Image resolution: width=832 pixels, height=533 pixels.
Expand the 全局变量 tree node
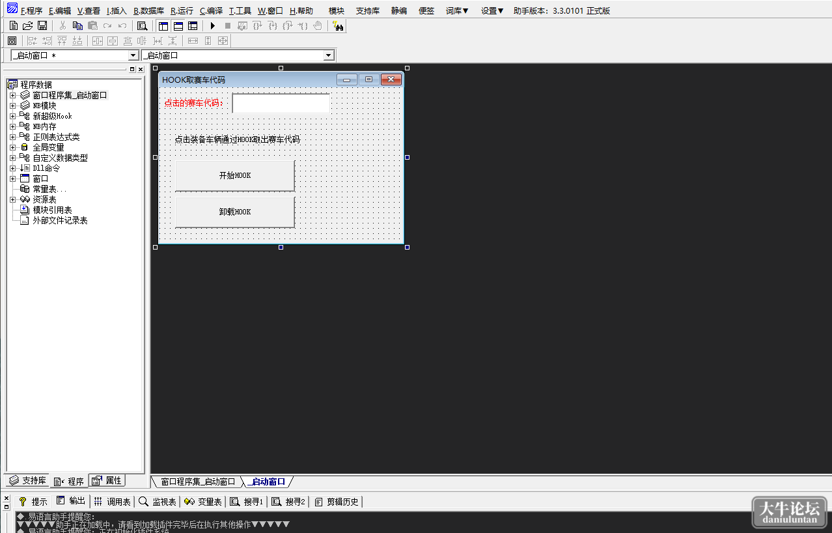(x=12, y=147)
